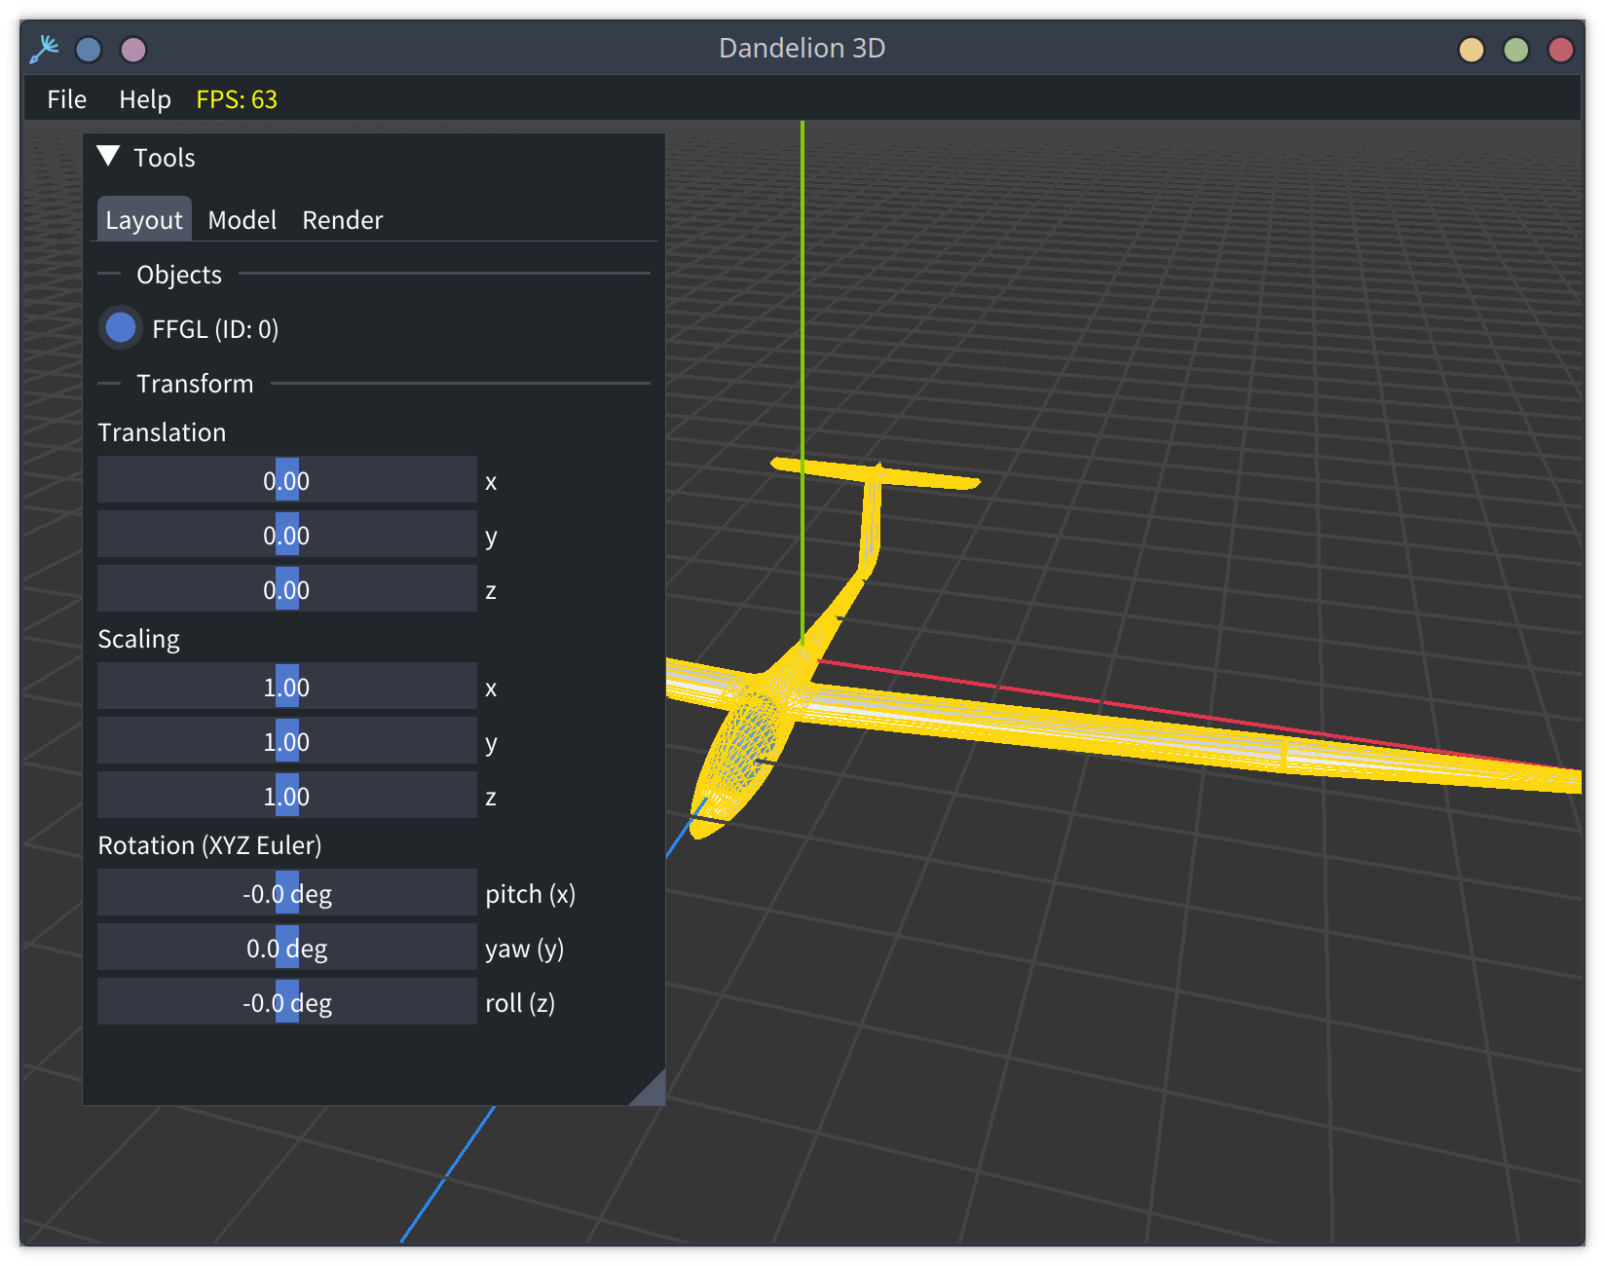The width and height of the screenshot is (1605, 1266).
Task: Click the roll (z) rotation slider
Action: (286, 1002)
